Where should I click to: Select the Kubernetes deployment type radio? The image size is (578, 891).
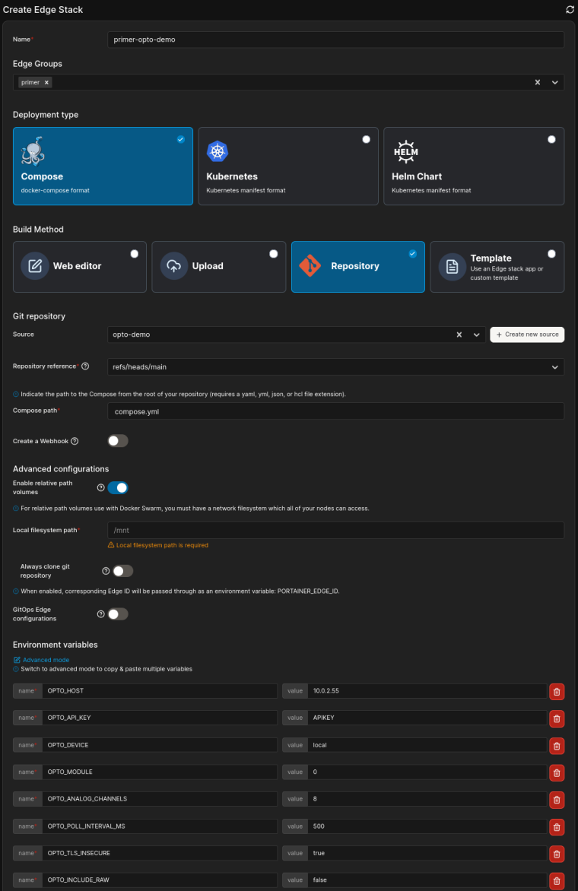pyautogui.click(x=366, y=139)
